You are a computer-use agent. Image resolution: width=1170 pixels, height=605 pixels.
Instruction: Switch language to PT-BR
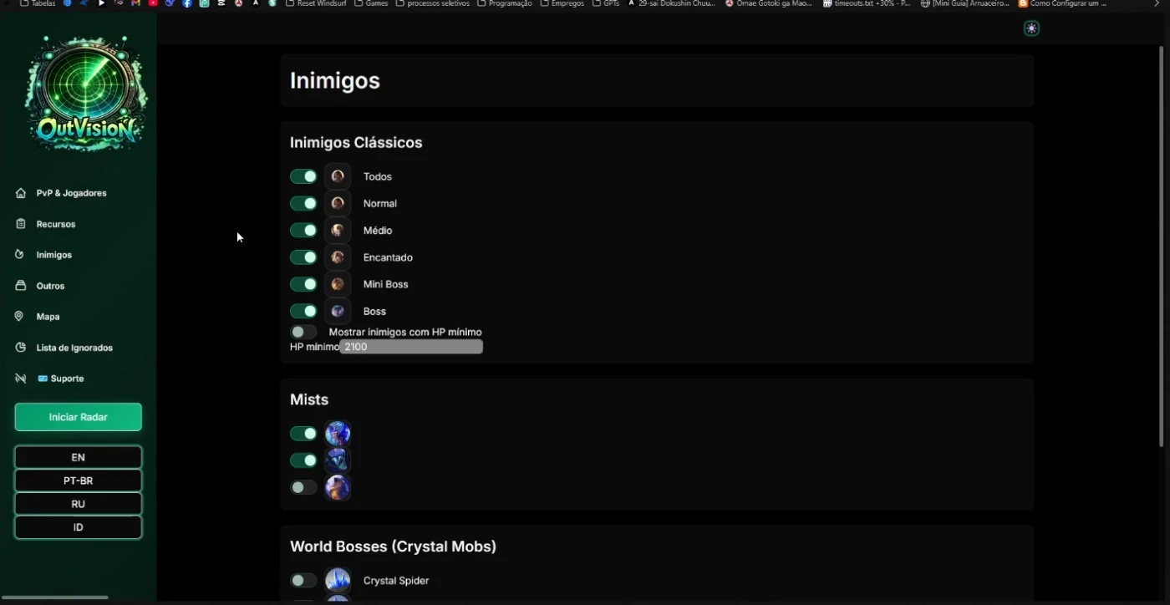point(78,480)
